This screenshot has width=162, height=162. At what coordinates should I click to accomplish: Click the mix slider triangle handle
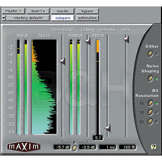point(126,39)
